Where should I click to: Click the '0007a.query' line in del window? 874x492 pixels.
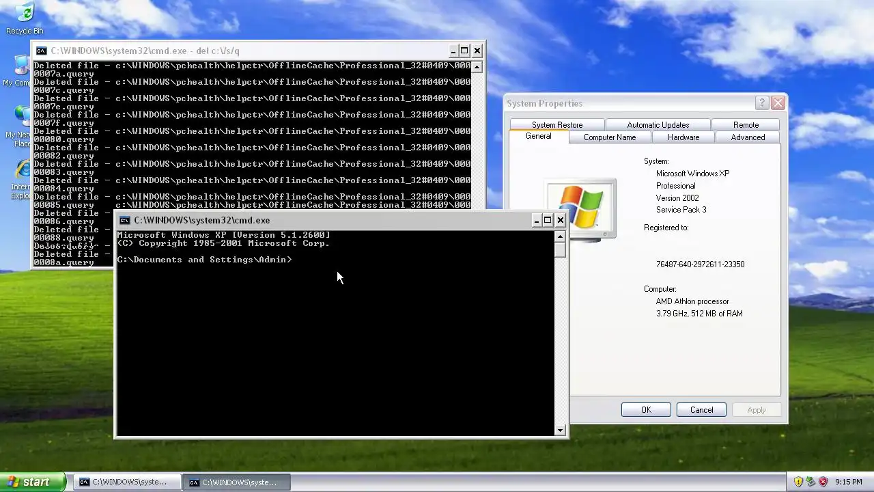(x=64, y=74)
